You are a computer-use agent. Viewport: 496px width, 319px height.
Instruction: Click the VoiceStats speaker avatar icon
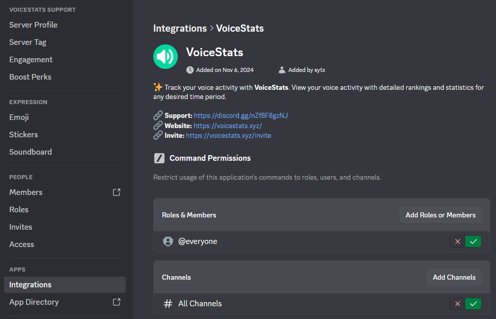(x=166, y=56)
